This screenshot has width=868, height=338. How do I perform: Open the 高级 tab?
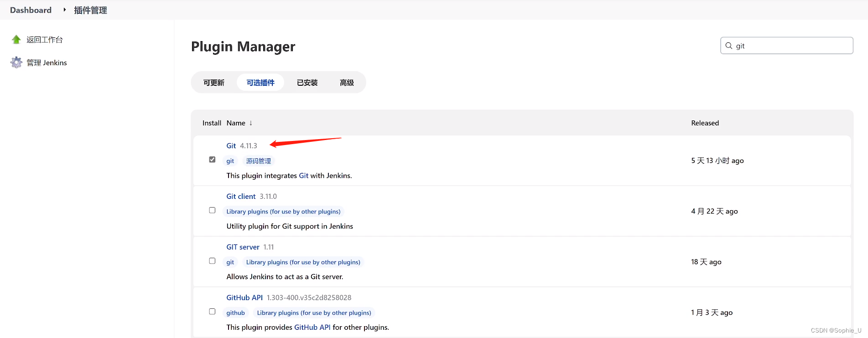pyautogui.click(x=347, y=83)
